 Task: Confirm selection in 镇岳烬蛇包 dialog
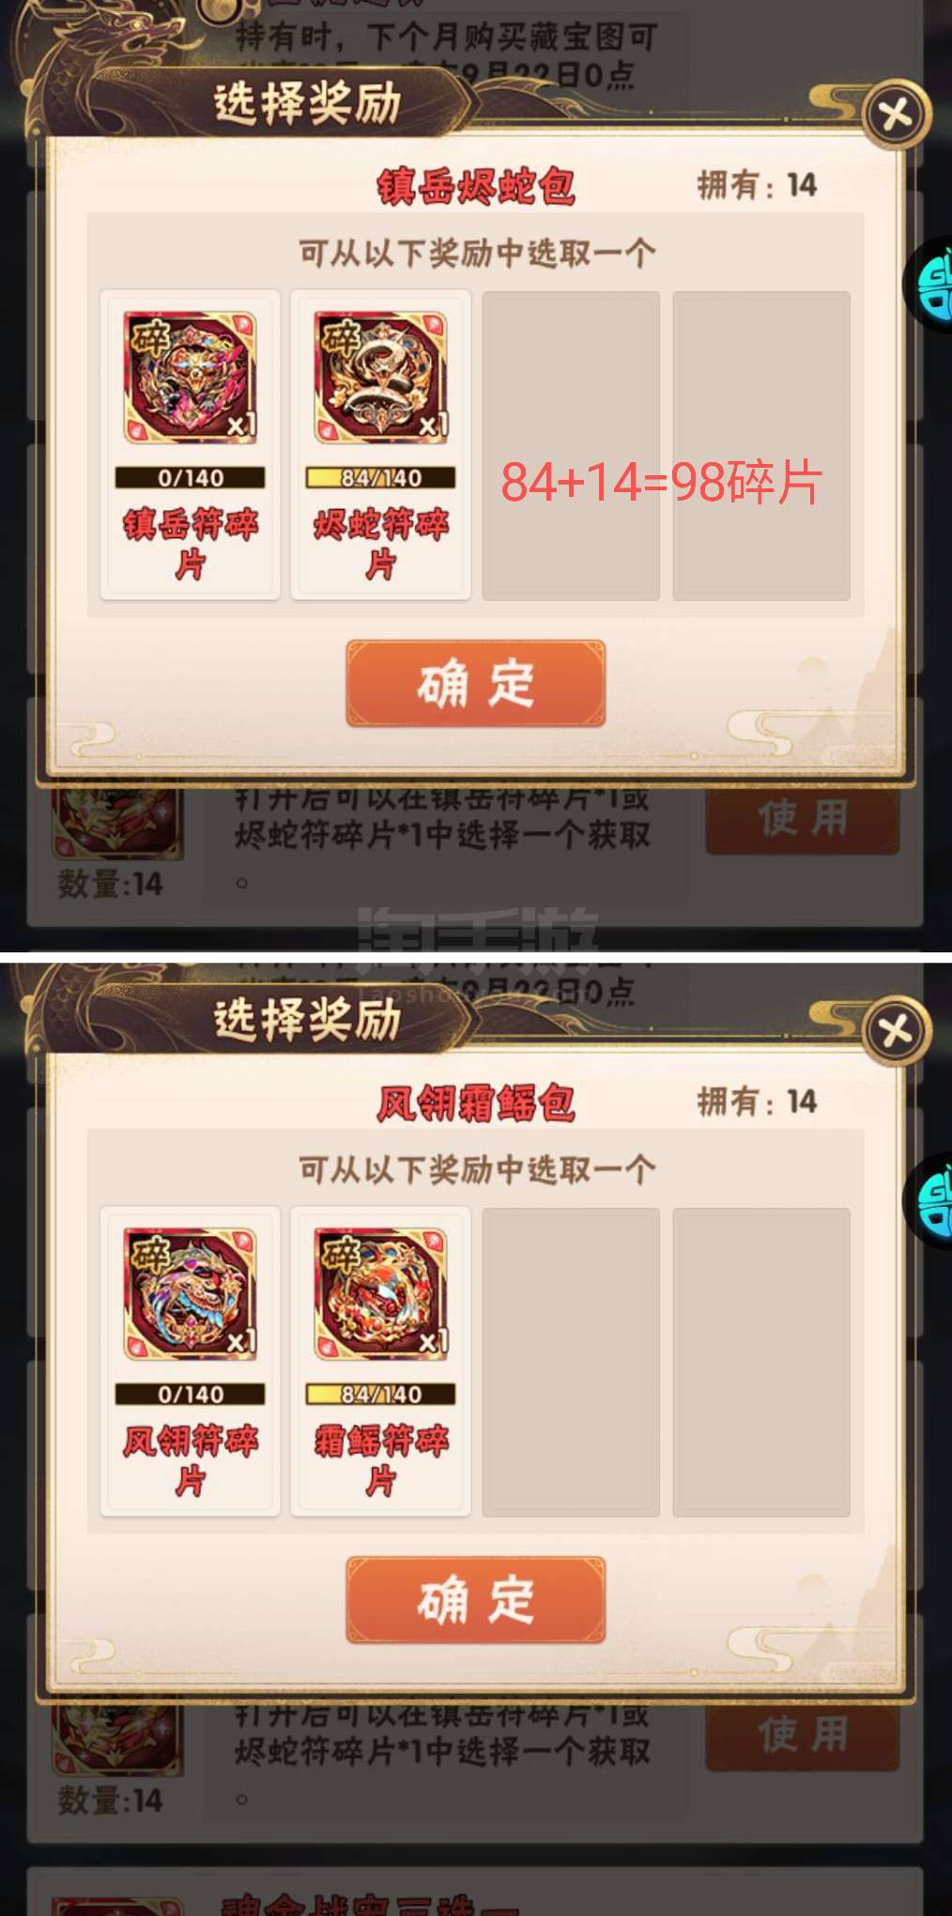475,683
